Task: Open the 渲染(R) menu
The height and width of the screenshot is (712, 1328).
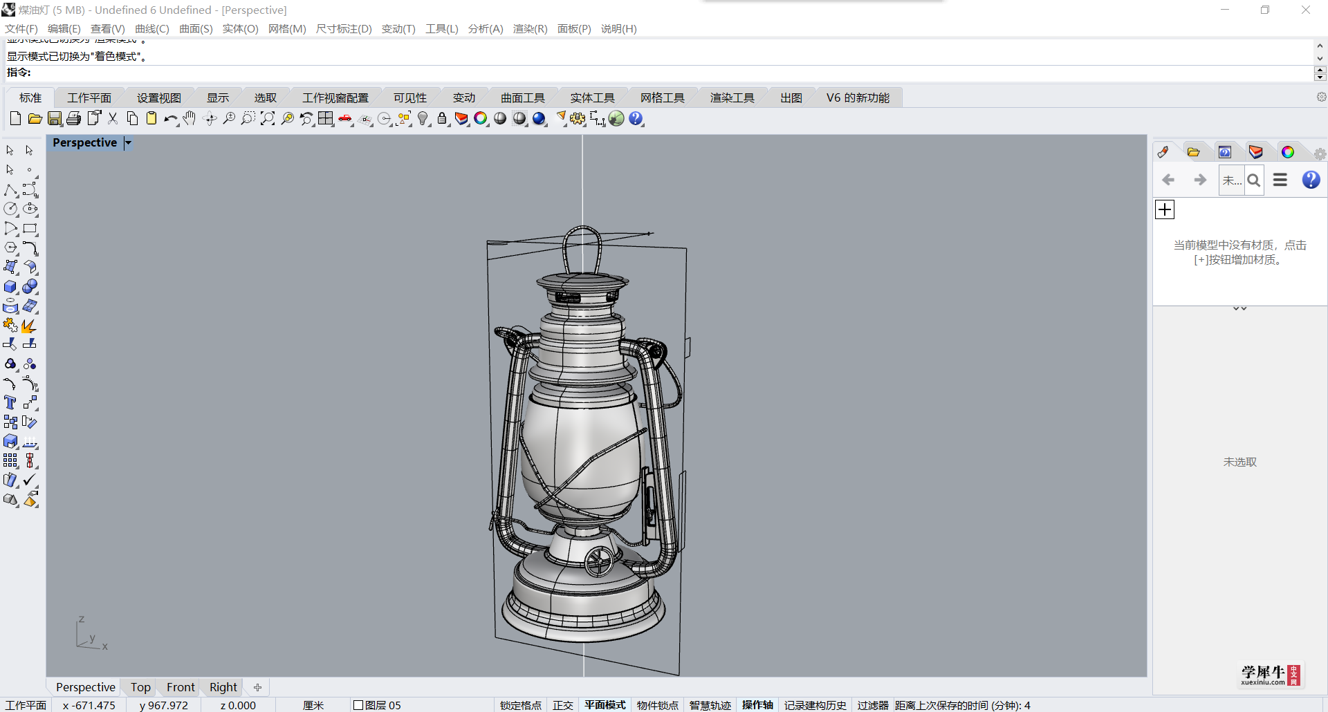Action: pyautogui.click(x=531, y=29)
